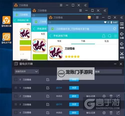This screenshot has height=116, width=125.
Task: Go back arrow in the middle emulator window
Action: click(x=34, y=29)
